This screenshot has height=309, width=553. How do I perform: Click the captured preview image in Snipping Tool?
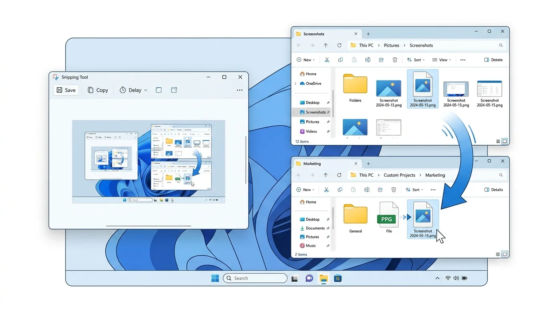(x=149, y=161)
